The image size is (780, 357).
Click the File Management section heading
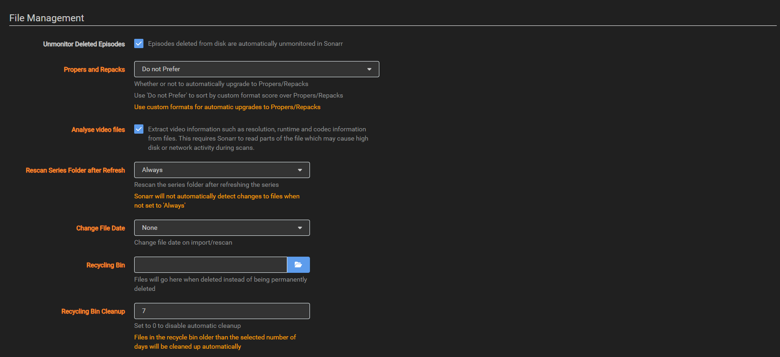pyautogui.click(x=47, y=18)
